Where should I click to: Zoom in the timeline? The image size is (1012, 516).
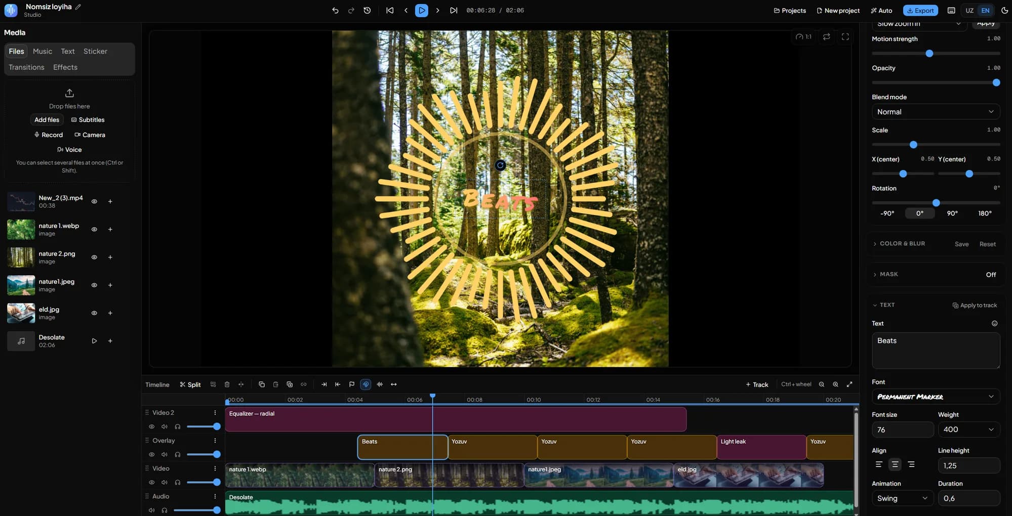(x=835, y=384)
